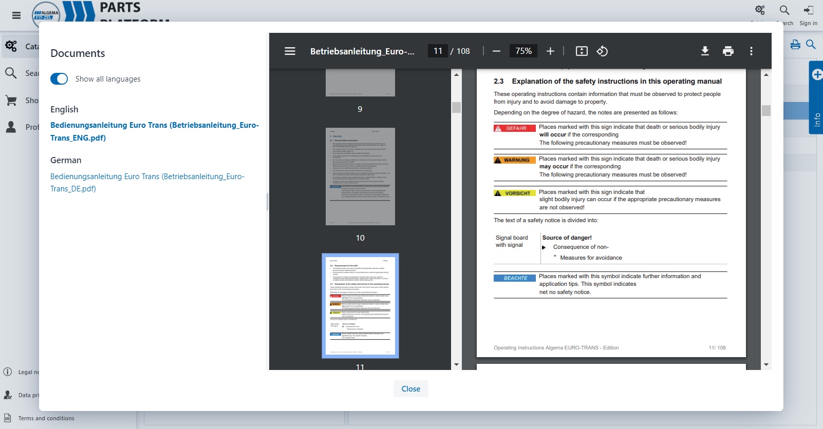
Task: Click the yellow VORSICHT label
Action: pos(515,193)
